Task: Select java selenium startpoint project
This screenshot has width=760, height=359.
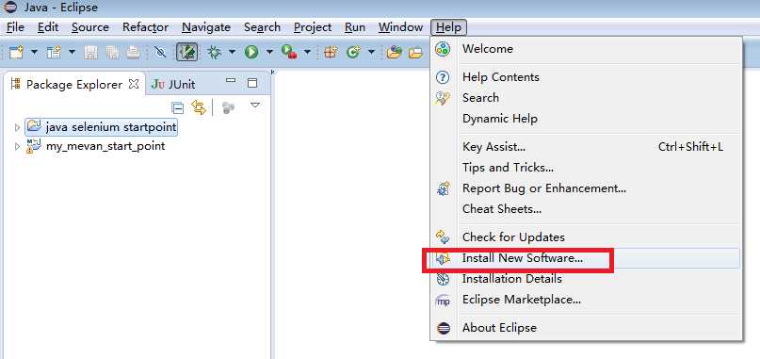Action: pos(102,127)
